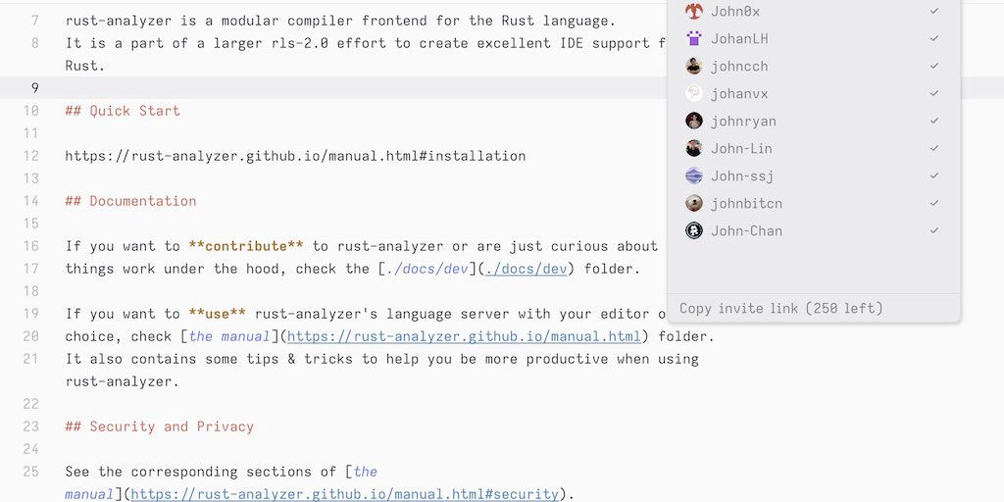This screenshot has height=502, width=1004.
Task: Click the installation URL on line 12
Action: tap(295, 156)
